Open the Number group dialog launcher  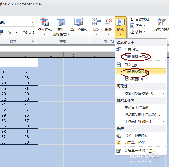coord(33,41)
